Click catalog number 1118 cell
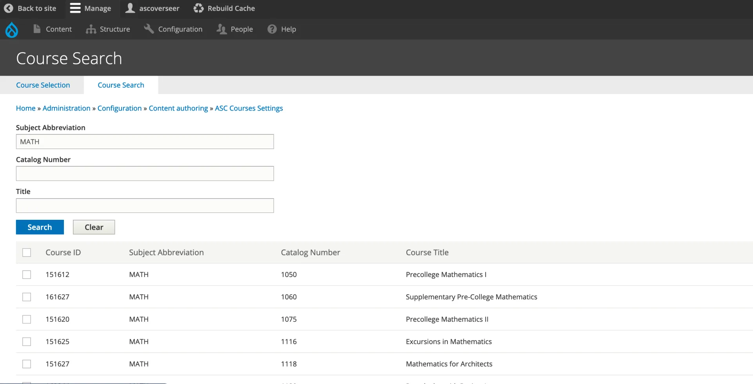 (289, 364)
